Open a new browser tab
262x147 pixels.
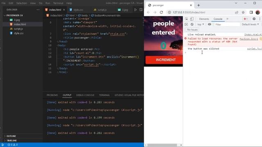click(199, 5)
